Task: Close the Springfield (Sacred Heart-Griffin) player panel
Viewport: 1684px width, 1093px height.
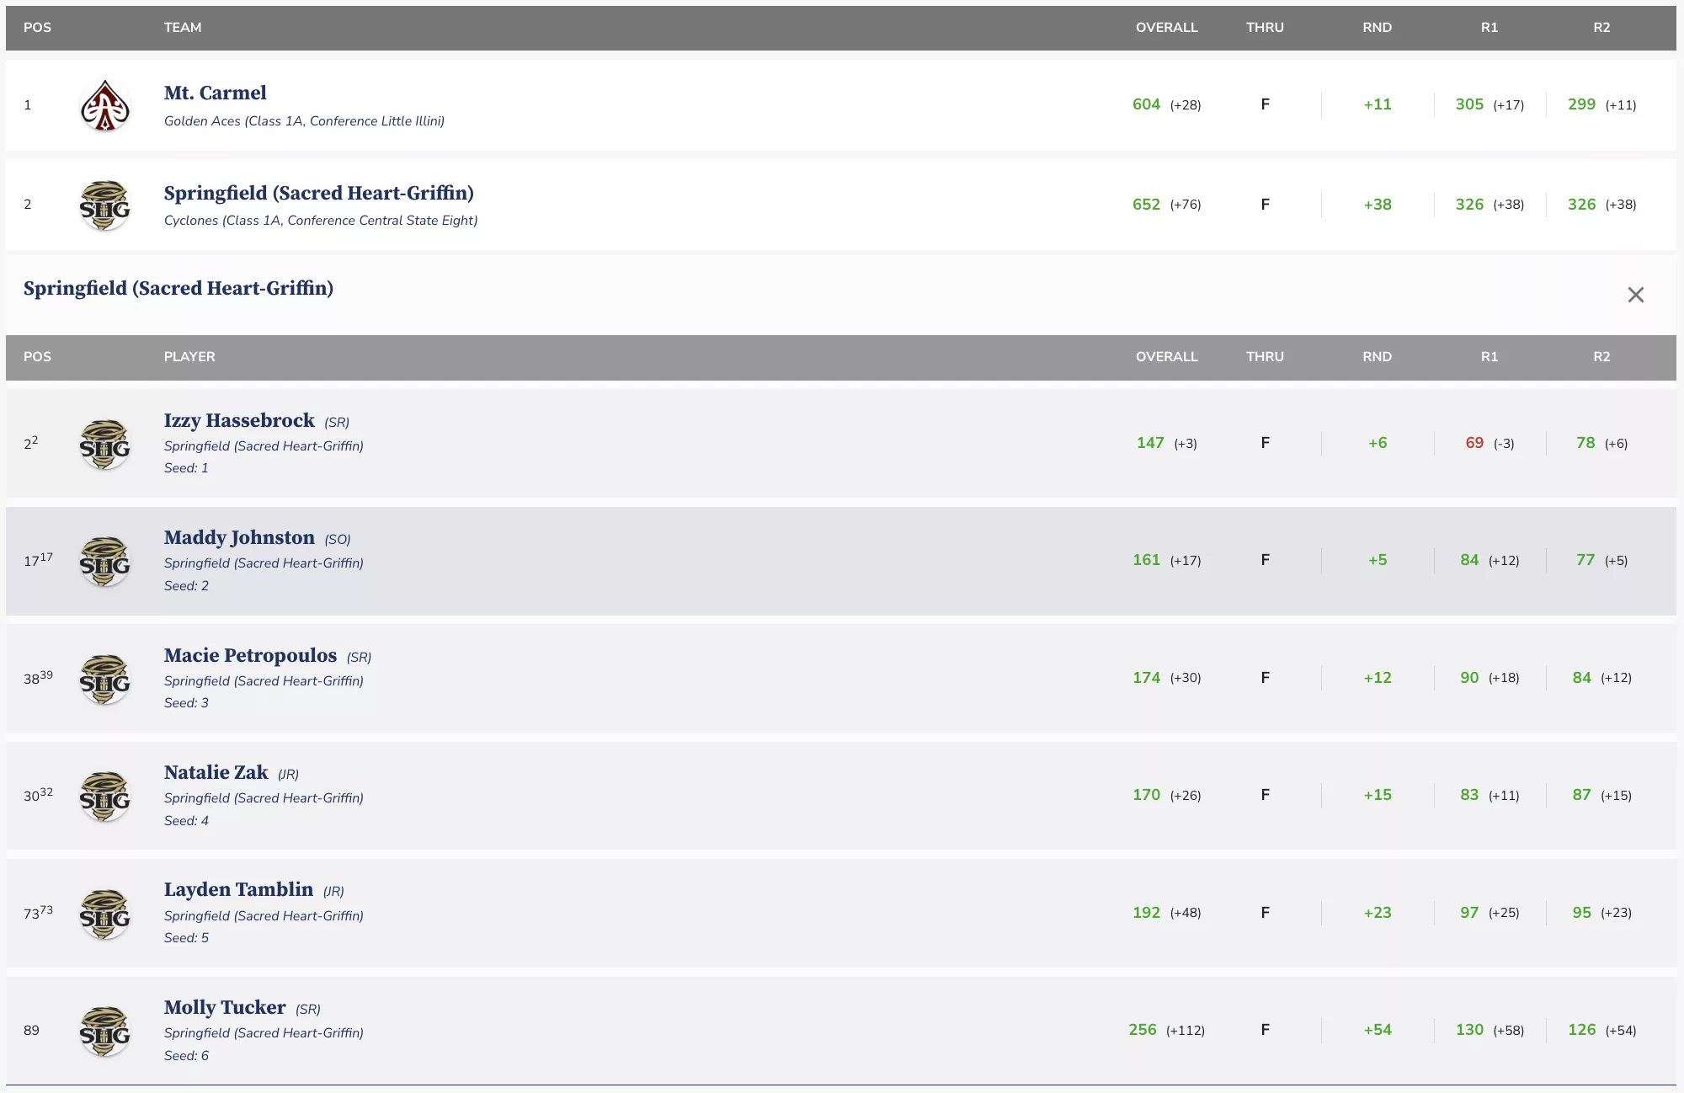Action: coord(1635,295)
